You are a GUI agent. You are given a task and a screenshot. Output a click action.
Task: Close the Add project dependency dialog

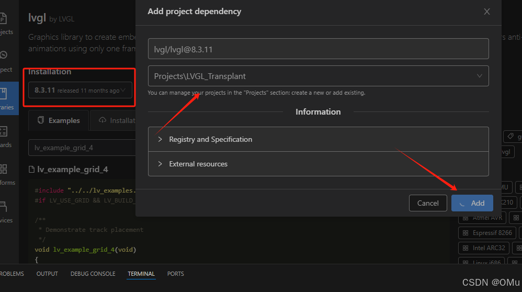tap(487, 12)
